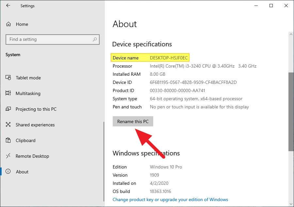Minimize the Settings window
Viewport: 294px width, 207px height.
[256, 6]
